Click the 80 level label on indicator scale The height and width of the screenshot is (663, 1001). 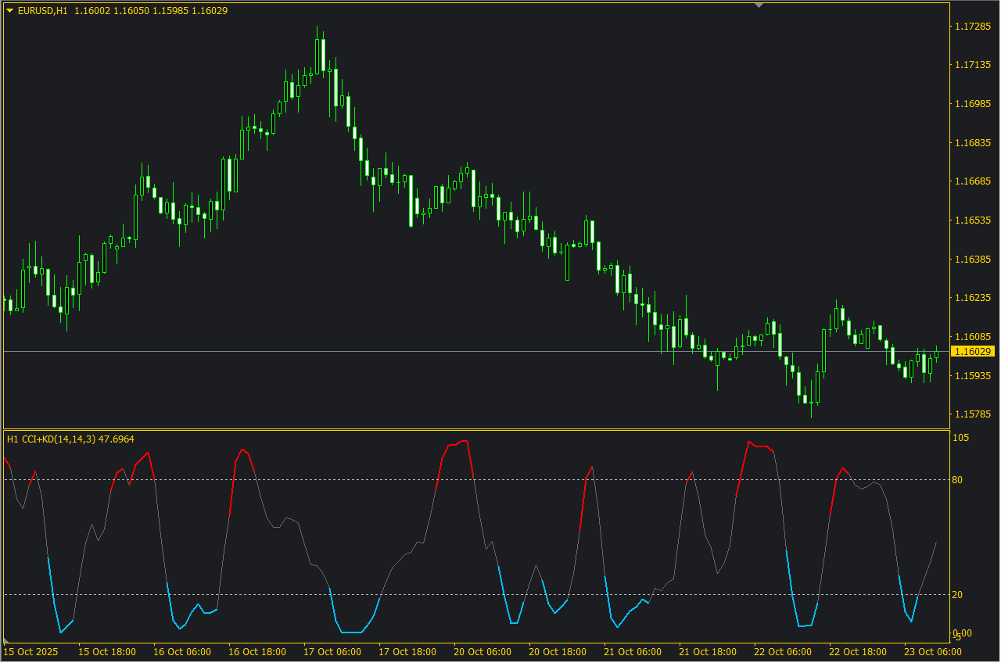pyautogui.click(x=957, y=479)
